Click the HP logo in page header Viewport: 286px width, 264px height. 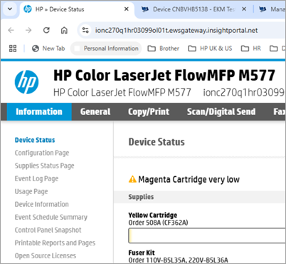26,82
